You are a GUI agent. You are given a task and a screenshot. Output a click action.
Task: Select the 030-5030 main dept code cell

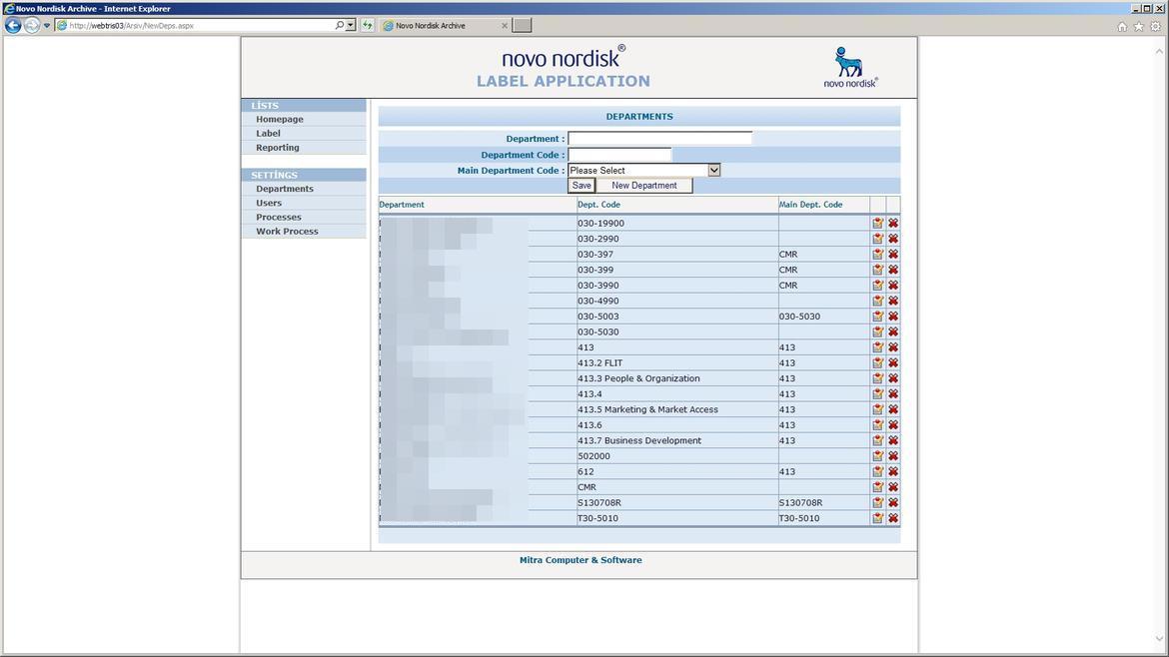tap(823, 316)
